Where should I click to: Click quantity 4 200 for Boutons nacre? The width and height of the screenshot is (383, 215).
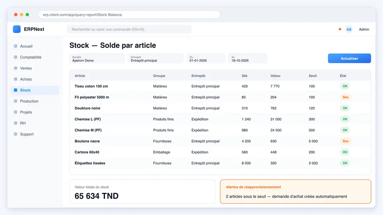point(246,141)
